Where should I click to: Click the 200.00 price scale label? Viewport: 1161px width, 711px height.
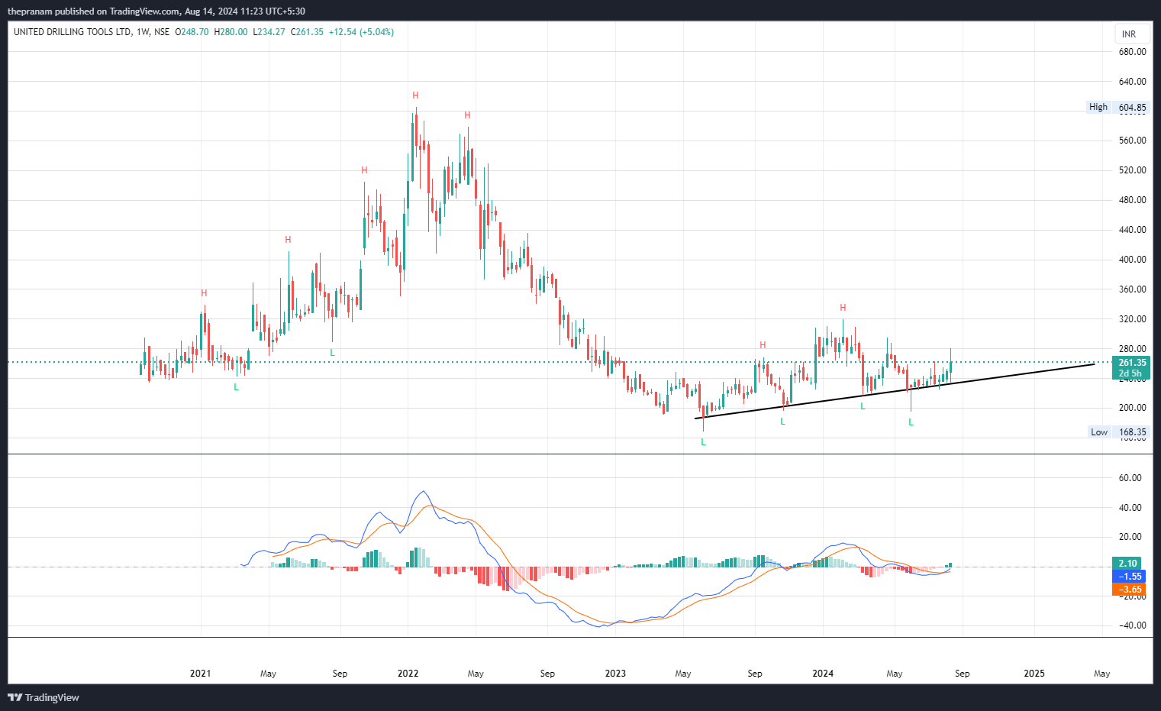pos(1132,408)
